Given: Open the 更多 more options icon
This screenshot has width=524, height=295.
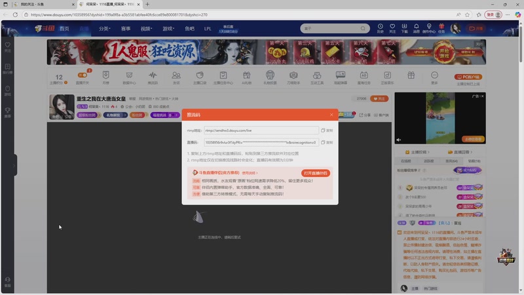Looking at the screenshot, I should (x=434, y=77).
